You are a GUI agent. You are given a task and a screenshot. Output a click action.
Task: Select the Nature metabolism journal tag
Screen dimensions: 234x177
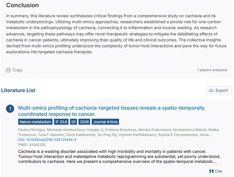[35, 122]
